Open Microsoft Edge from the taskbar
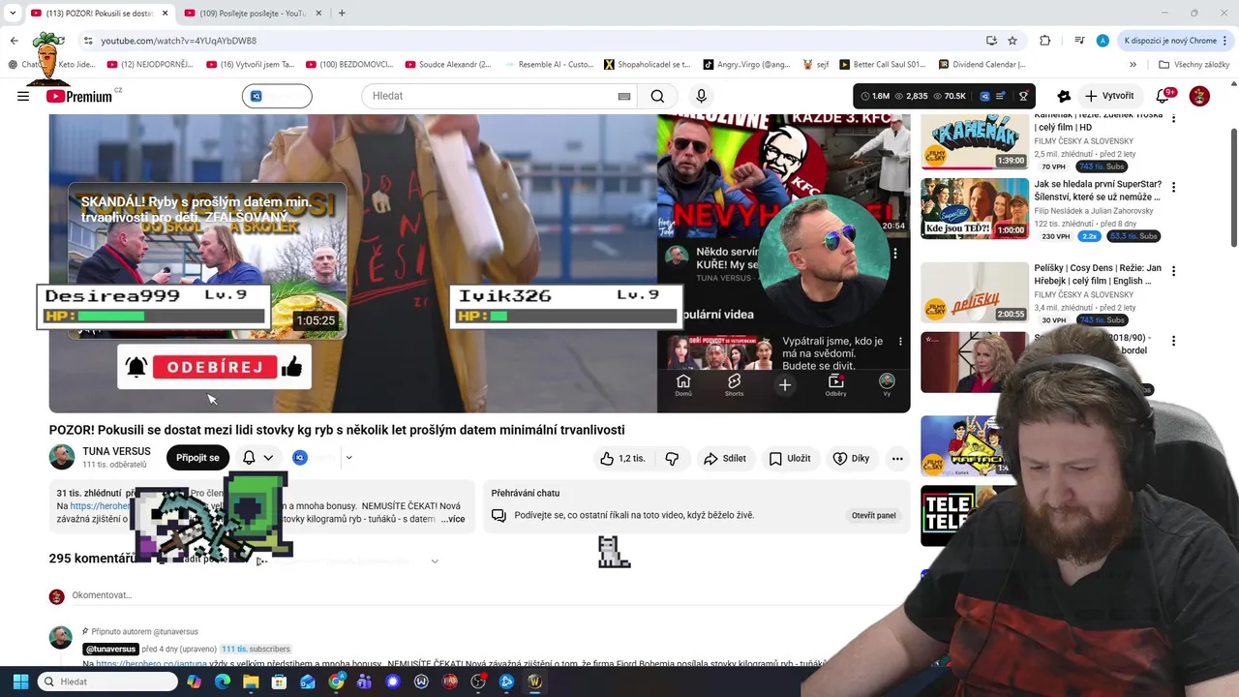The height and width of the screenshot is (697, 1239). (x=223, y=682)
